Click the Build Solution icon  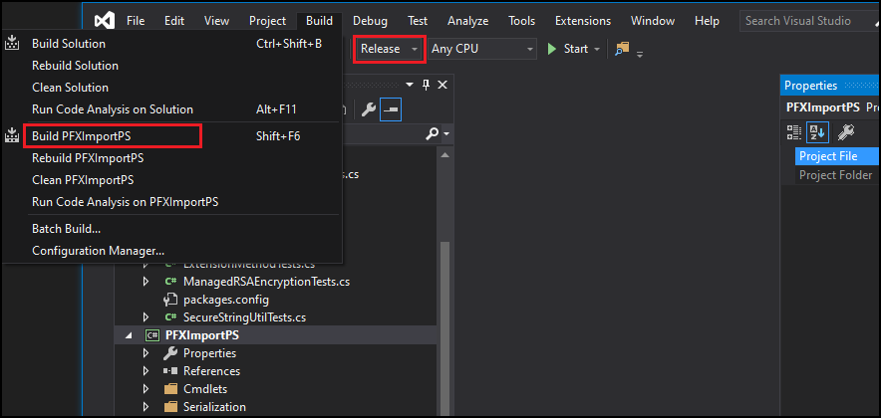pyautogui.click(x=12, y=44)
